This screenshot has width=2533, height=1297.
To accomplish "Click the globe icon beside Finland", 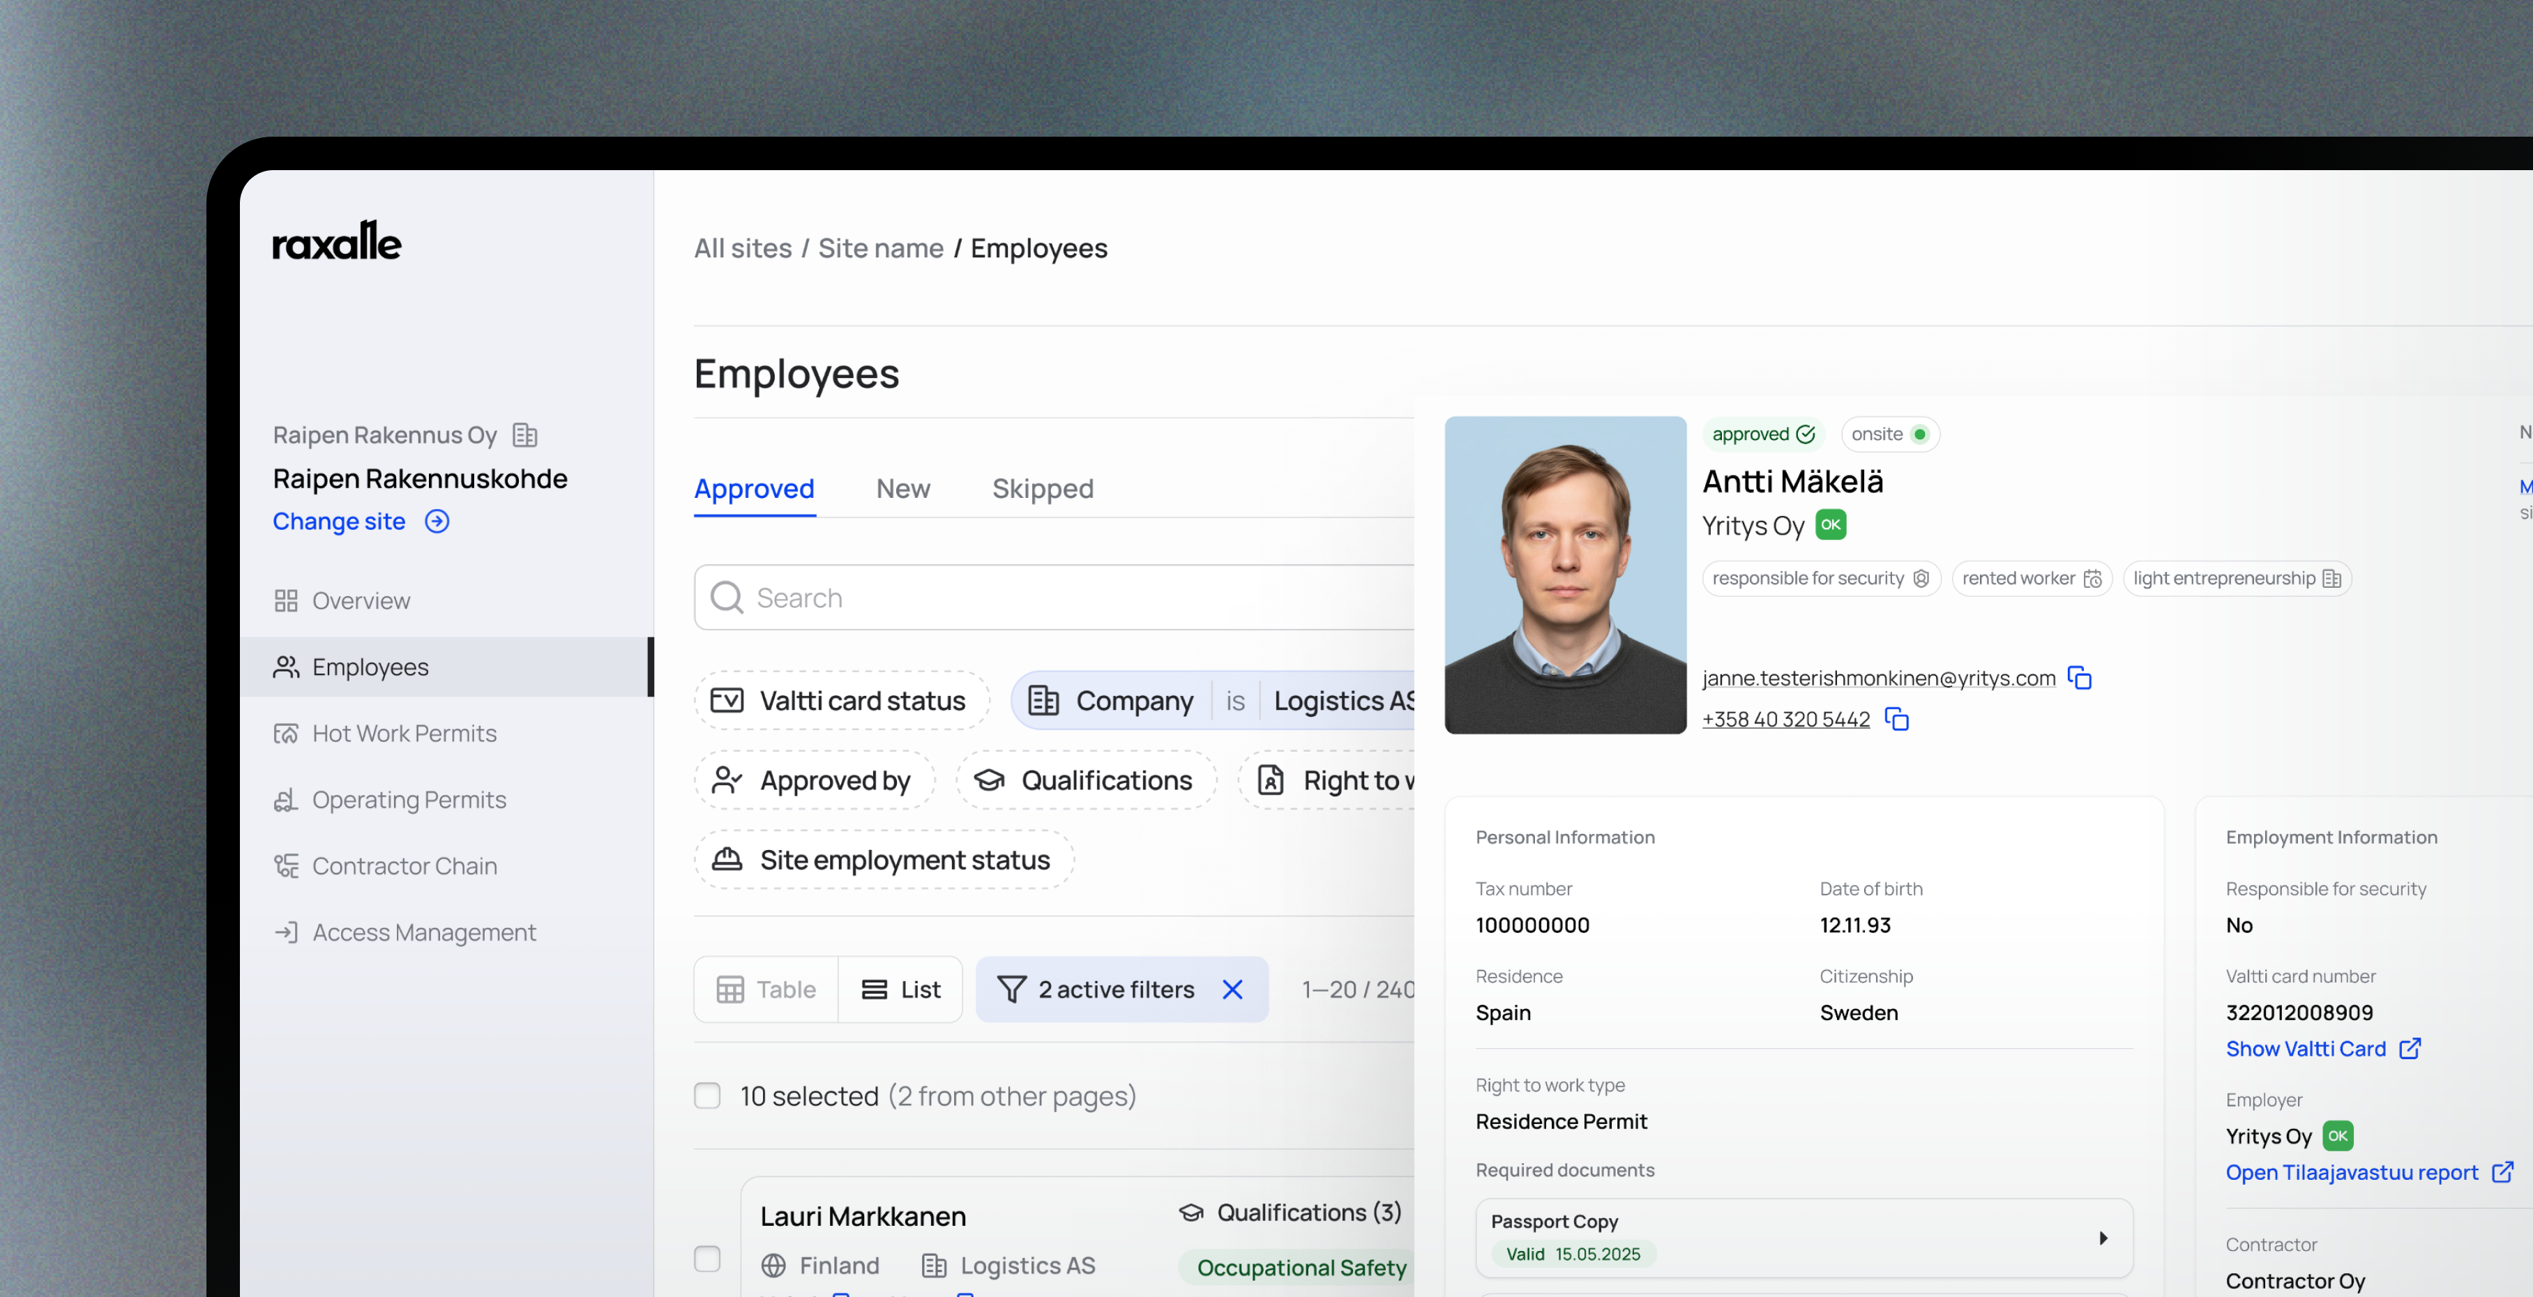I will point(774,1264).
